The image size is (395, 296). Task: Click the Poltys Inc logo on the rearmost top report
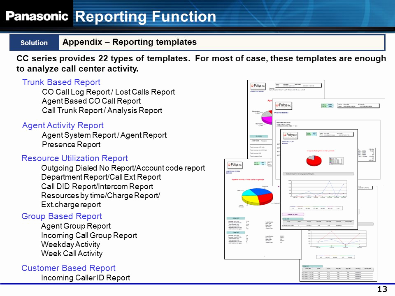tap(258, 86)
